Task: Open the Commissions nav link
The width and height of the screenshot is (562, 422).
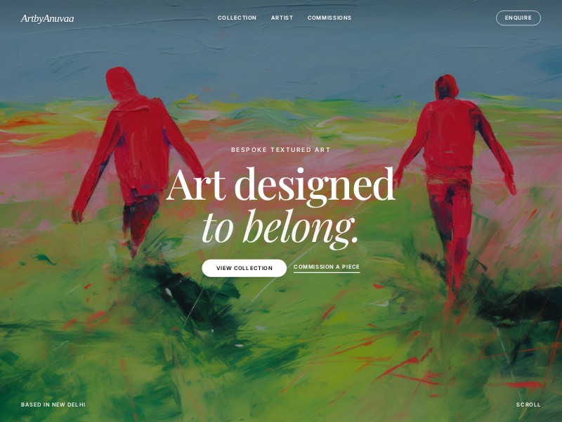Action: (329, 18)
